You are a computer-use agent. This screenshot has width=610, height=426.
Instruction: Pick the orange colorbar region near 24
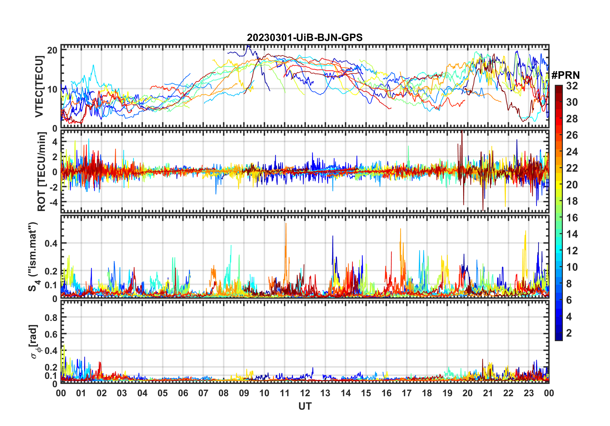559,152
